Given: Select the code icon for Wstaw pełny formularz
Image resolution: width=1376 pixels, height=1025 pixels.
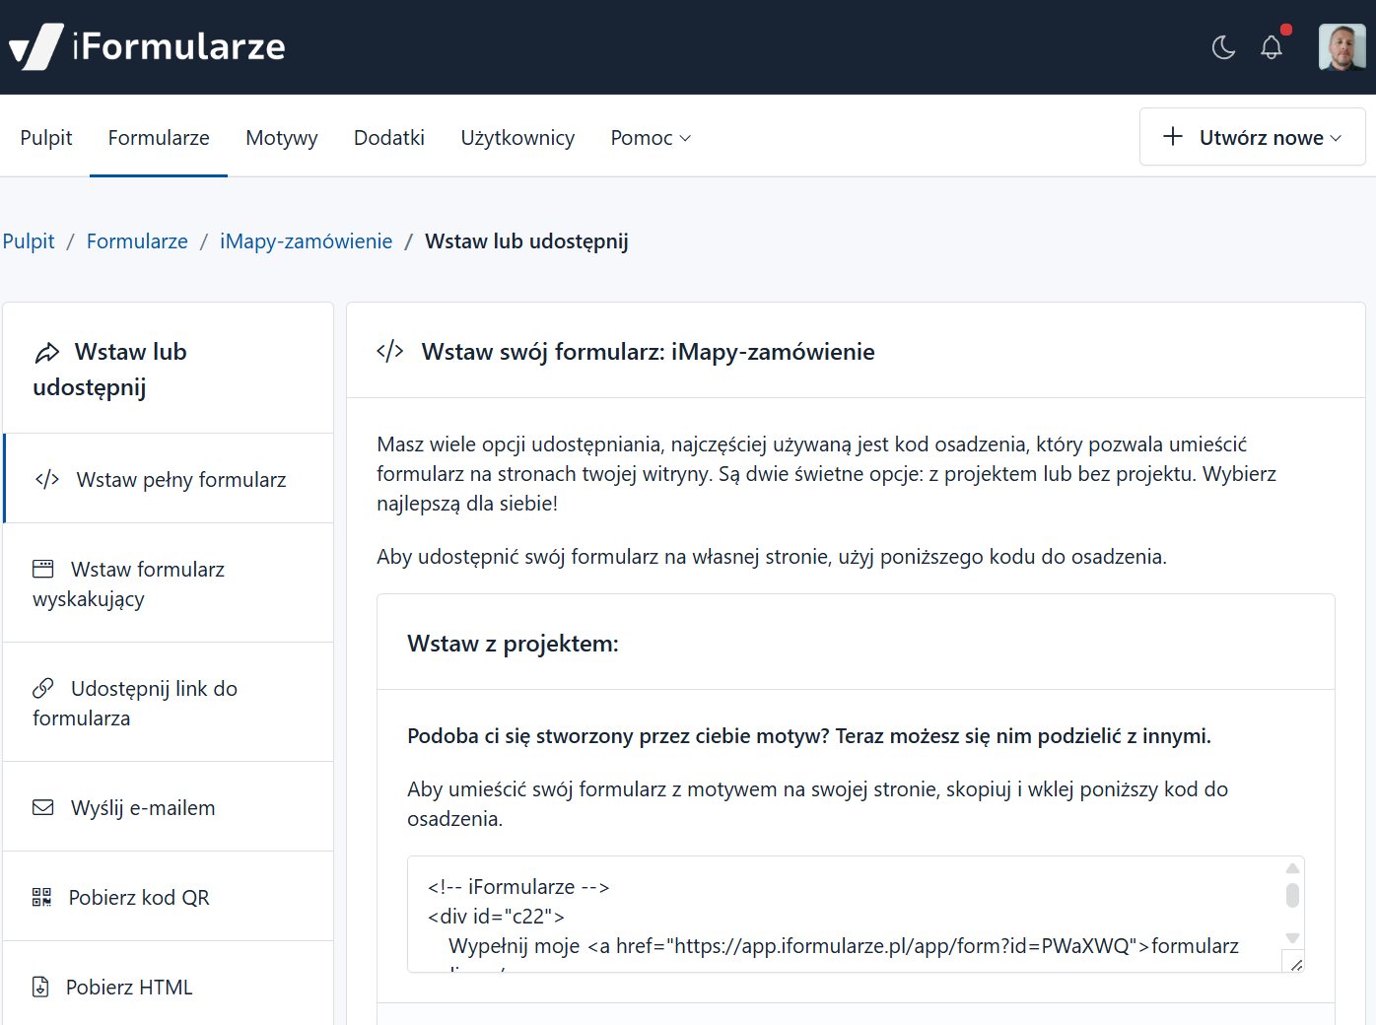Looking at the screenshot, I should click(x=47, y=480).
